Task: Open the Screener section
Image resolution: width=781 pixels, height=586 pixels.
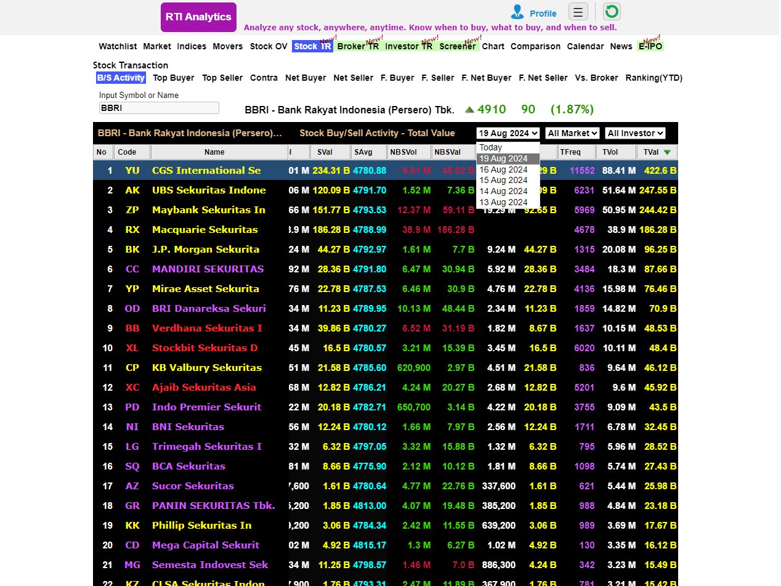Action: point(458,46)
